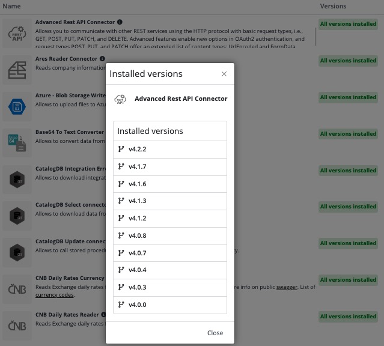Click the Ares Reader Connector icon
384x346 pixels.
tap(16, 70)
